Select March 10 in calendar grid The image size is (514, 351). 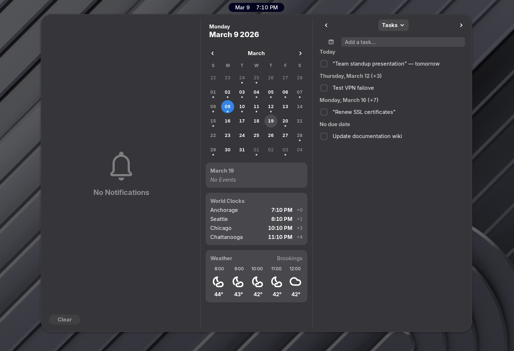(242, 107)
